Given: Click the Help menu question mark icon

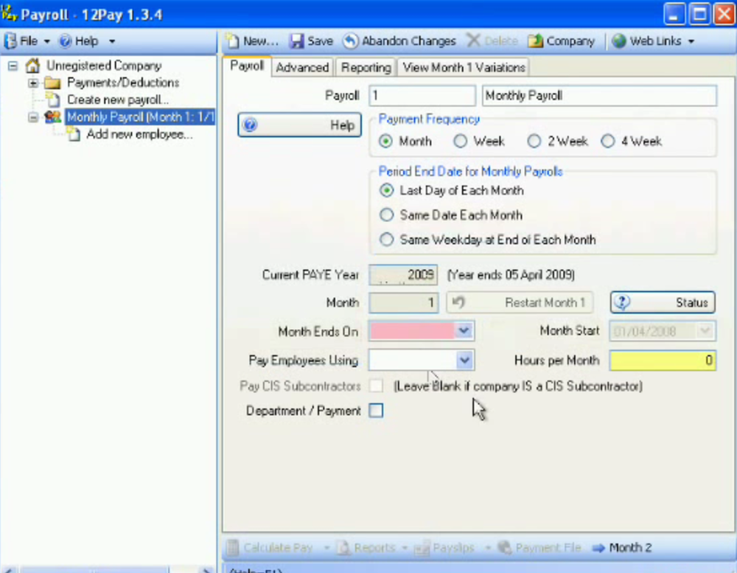Looking at the screenshot, I should [x=66, y=41].
